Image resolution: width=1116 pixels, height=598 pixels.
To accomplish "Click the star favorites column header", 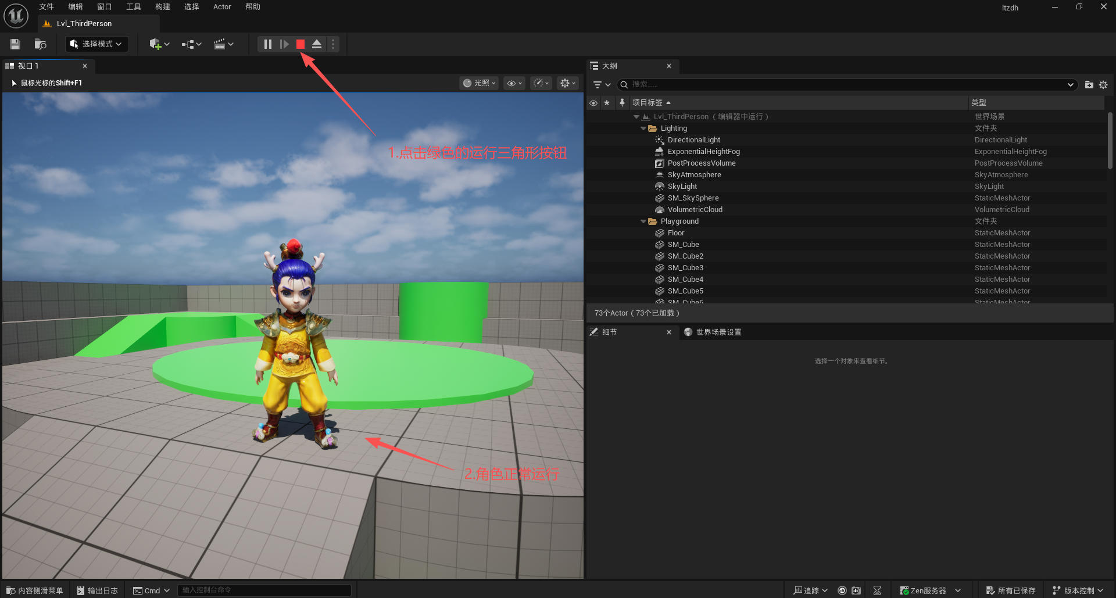I will (607, 103).
